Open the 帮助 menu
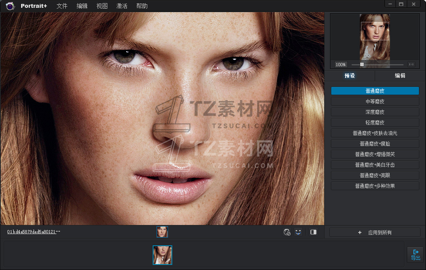The width and height of the screenshot is (426, 270). (x=142, y=6)
